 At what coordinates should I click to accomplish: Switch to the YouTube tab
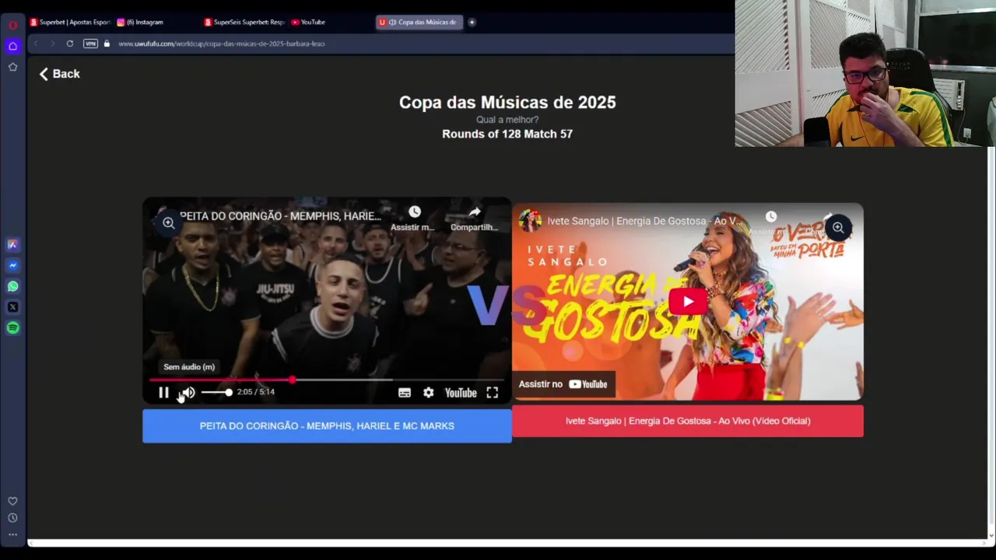click(x=308, y=22)
